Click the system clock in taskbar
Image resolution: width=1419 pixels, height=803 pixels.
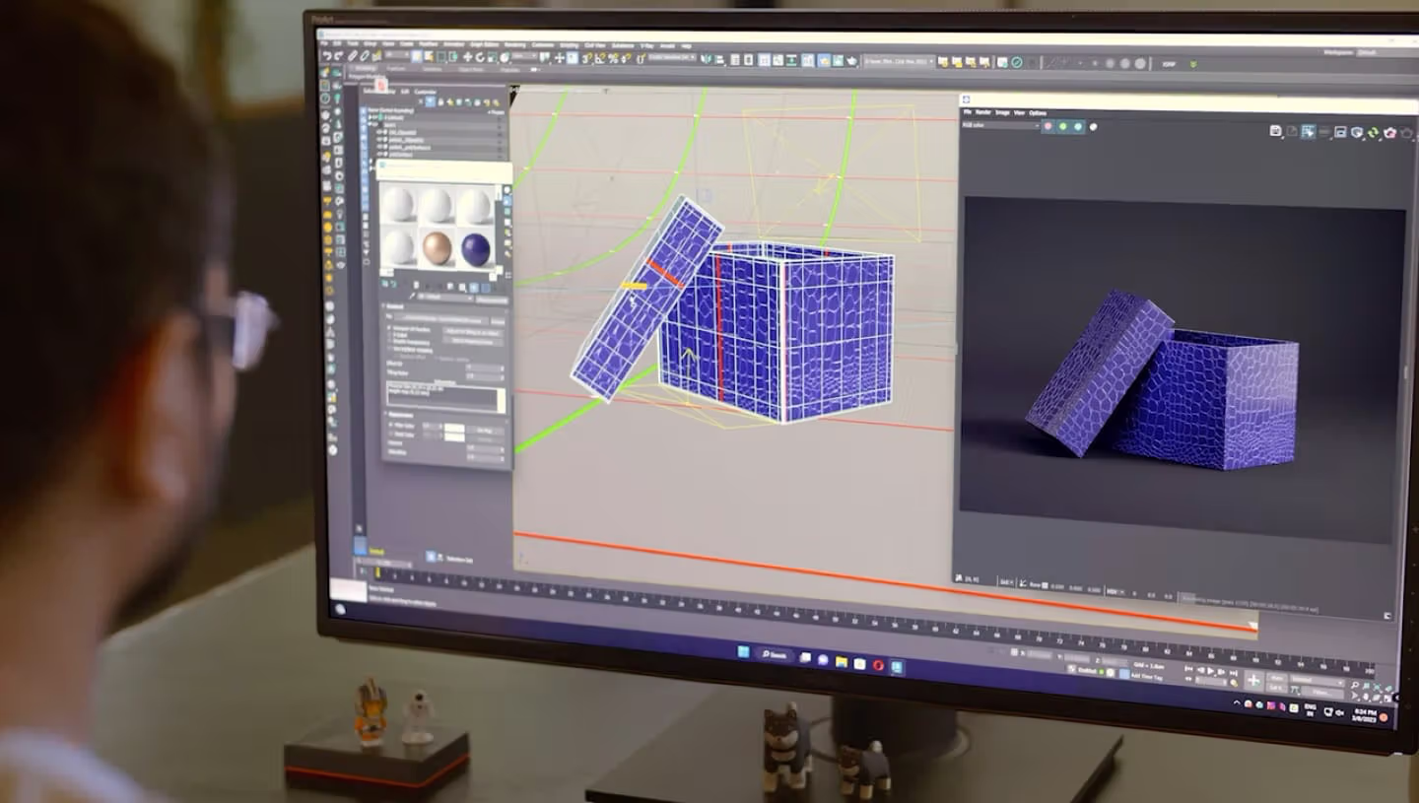(x=1366, y=715)
